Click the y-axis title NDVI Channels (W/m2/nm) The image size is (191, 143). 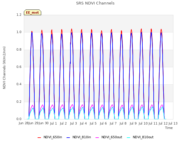tap(4, 68)
